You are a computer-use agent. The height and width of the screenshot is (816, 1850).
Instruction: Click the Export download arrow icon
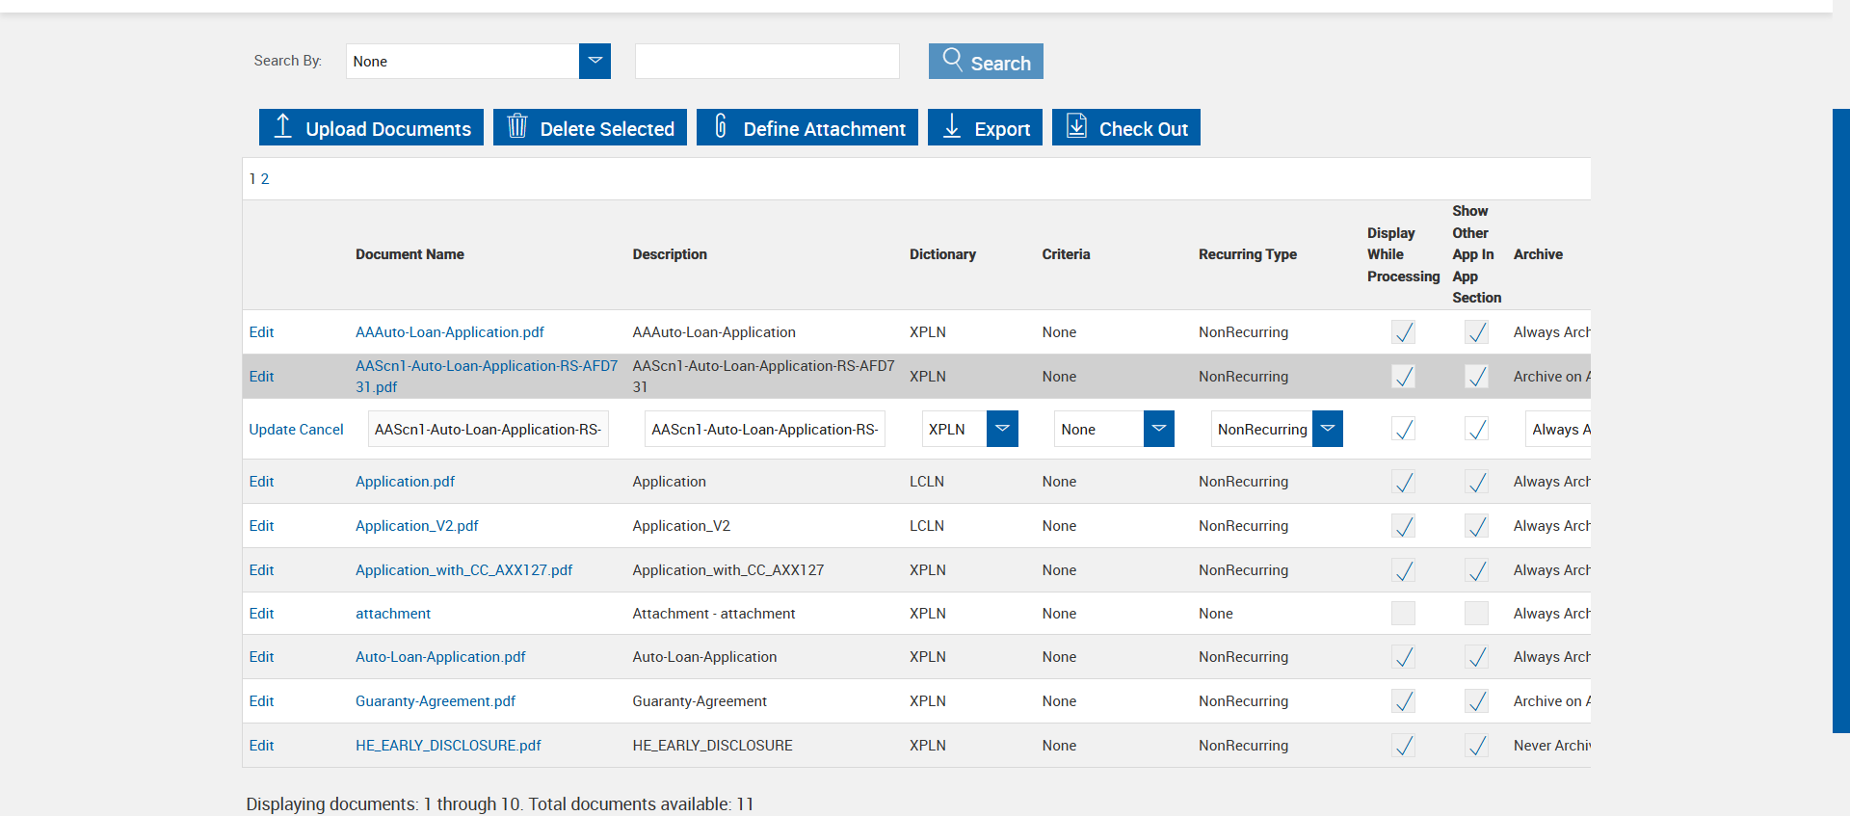click(951, 126)
